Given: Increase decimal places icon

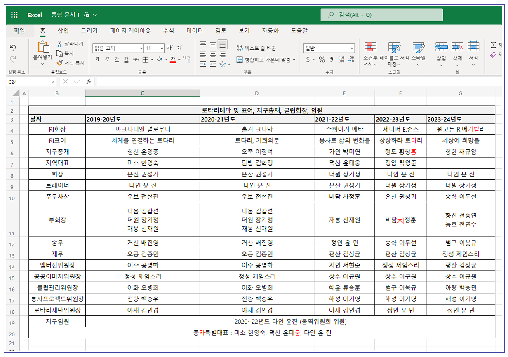Looking at the screenshot, I should pyautogui.click(x=341, y=59).
